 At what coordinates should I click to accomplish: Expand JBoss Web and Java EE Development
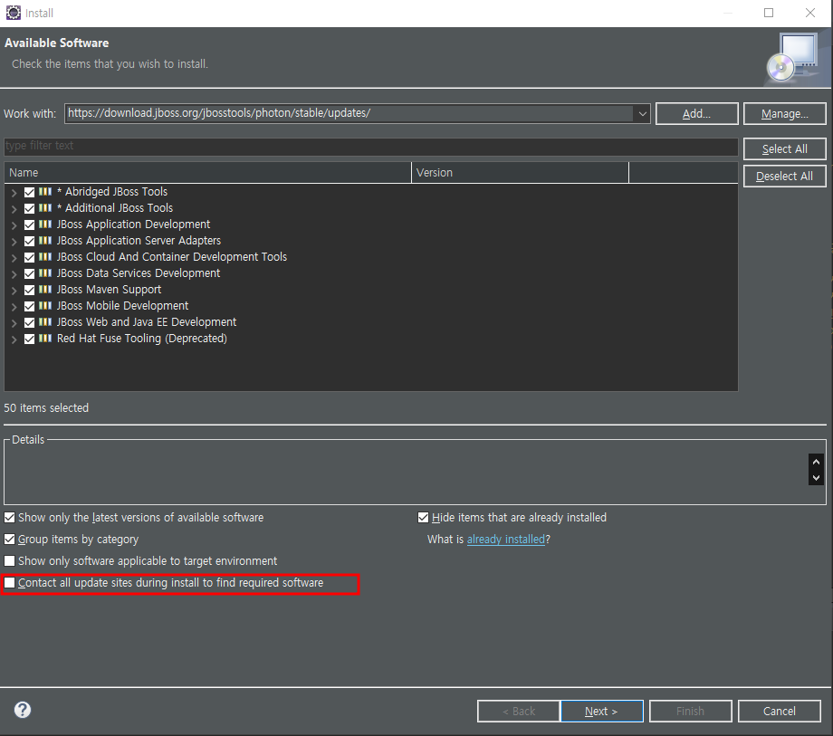pos(14,323)
